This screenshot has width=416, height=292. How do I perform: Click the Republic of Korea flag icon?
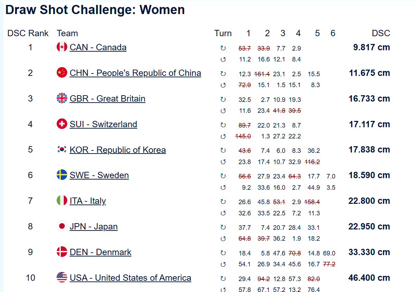click(x=62, y=149)
